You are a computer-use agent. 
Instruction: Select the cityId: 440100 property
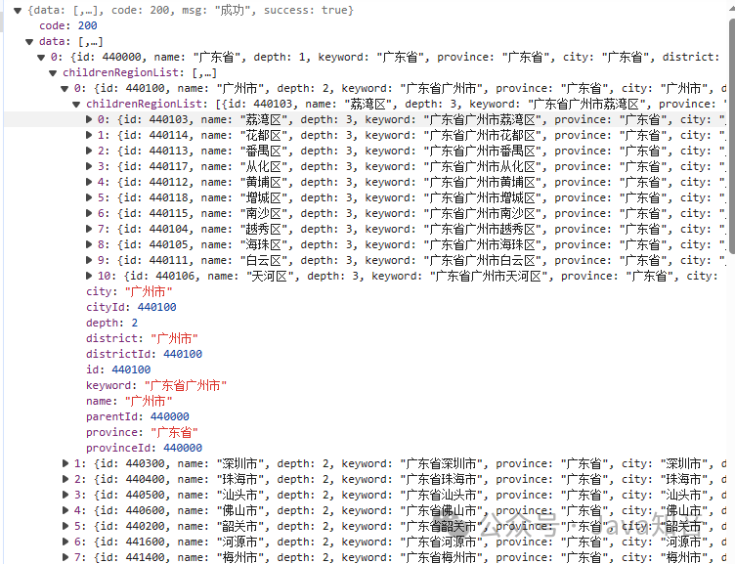131,307
